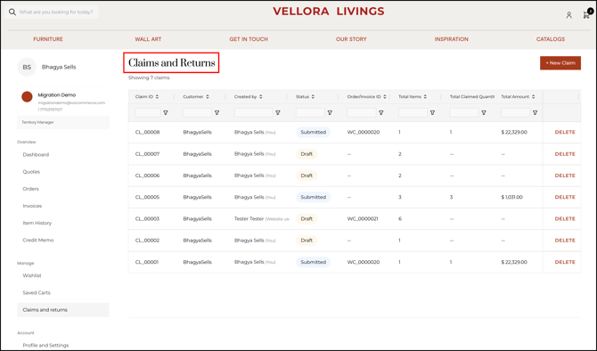Image resolution: width=597 pixels, height=351 pixels.
Task: Delete claim CL_00006
Action: (x=565, y=175)
